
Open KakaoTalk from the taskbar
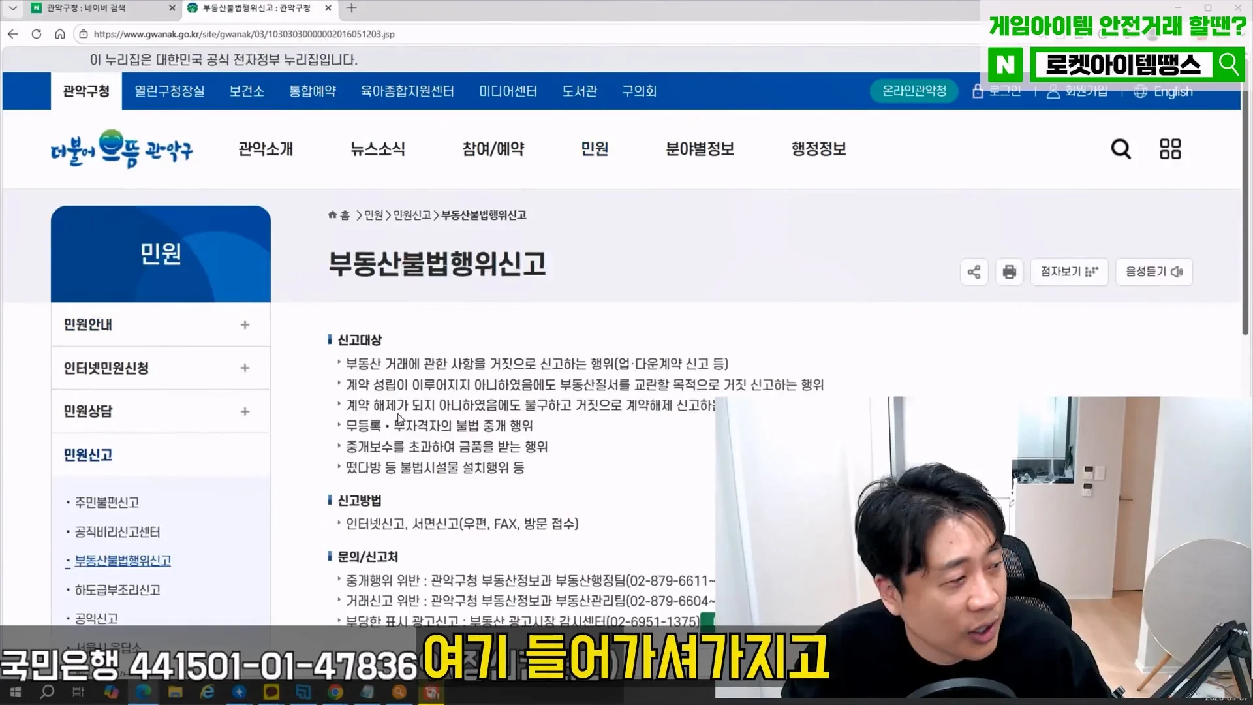(271, 692)
